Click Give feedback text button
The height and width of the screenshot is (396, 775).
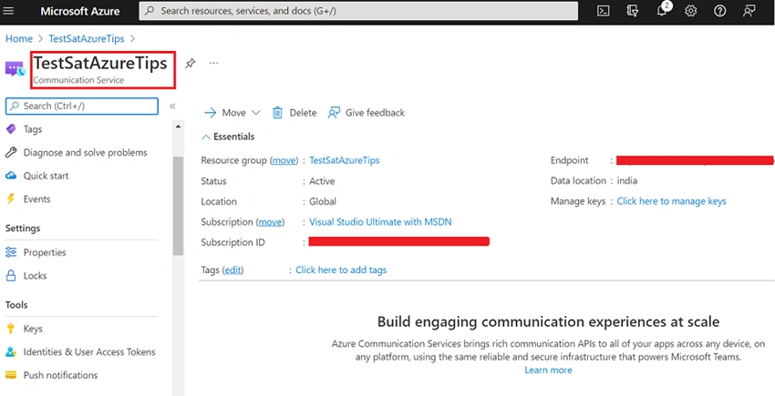click(375, 113)
